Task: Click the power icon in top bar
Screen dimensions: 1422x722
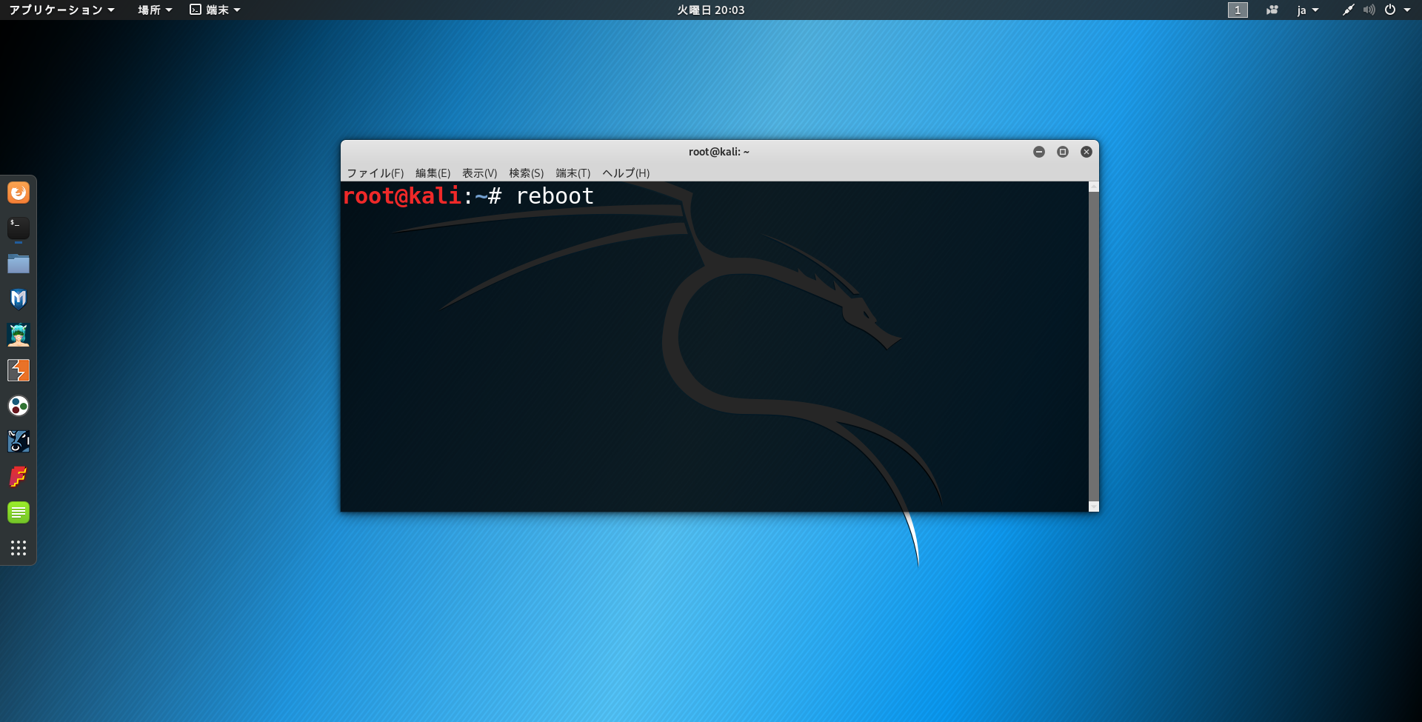Action: coord(1390,10)
